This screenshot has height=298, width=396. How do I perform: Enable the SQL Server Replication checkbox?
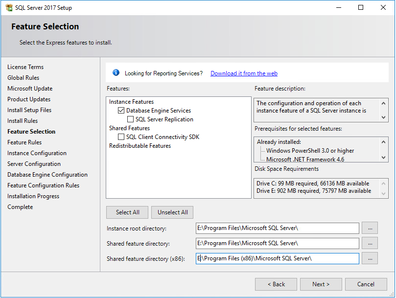pyautogui.click(x=131, y=119)
